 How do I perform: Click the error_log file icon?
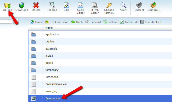coord(34,91)
